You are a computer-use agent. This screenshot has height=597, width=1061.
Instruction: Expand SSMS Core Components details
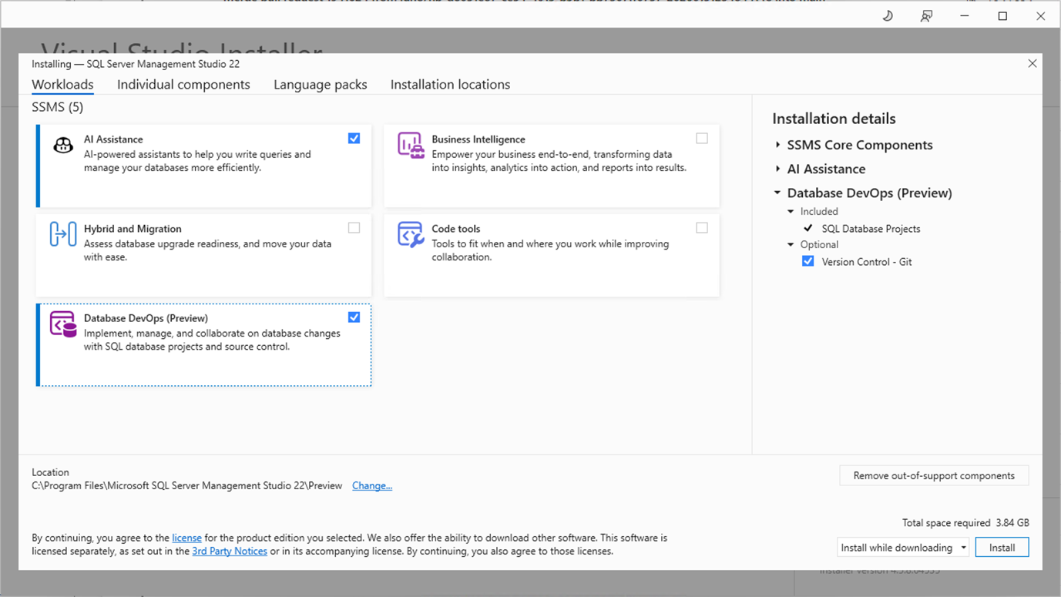[777, 145]
